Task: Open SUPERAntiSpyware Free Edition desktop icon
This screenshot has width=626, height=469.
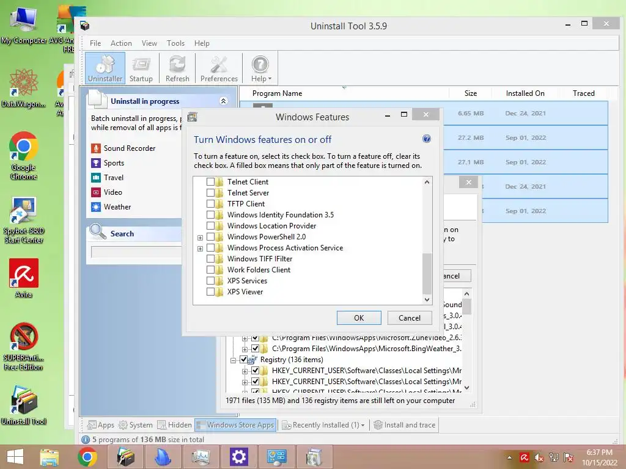Action: tap(24, 347)
